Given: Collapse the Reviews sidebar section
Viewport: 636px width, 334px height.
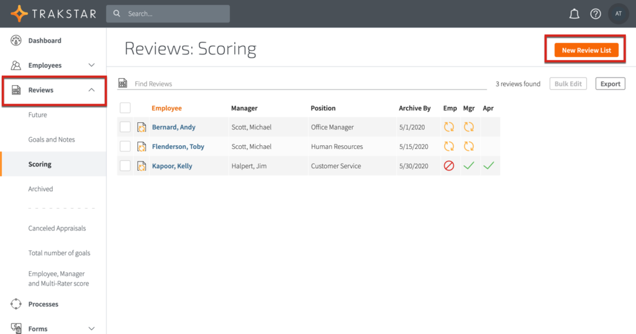Looking at the screenshot, I should pos(91,90).
